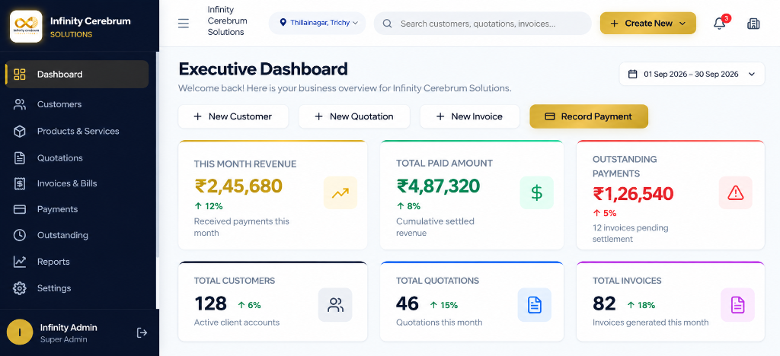The width and height of the screenshot is (780, 356).
Task: Click the revenue trend arrow icon
Action: pyautogui.click(x=340, y=192)
